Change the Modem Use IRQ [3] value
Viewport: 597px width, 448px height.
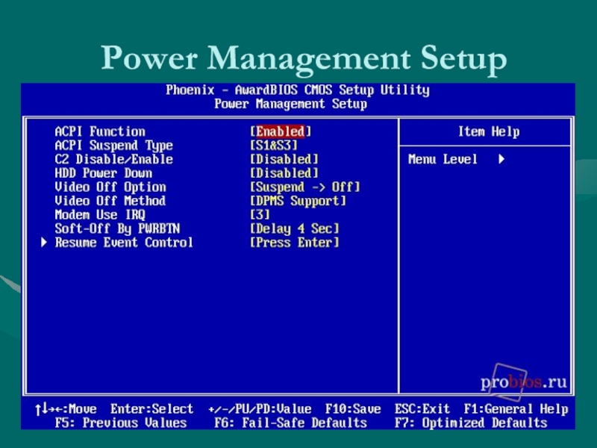tap(260, 215)
